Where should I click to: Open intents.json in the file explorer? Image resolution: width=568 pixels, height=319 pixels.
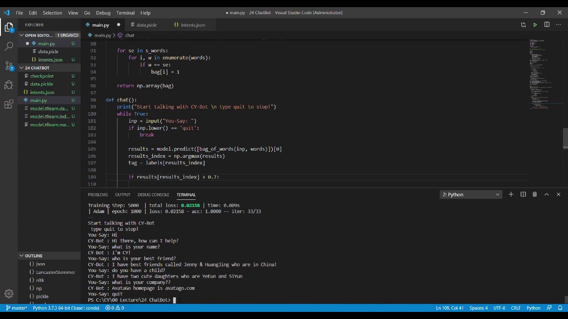(42, 92)
